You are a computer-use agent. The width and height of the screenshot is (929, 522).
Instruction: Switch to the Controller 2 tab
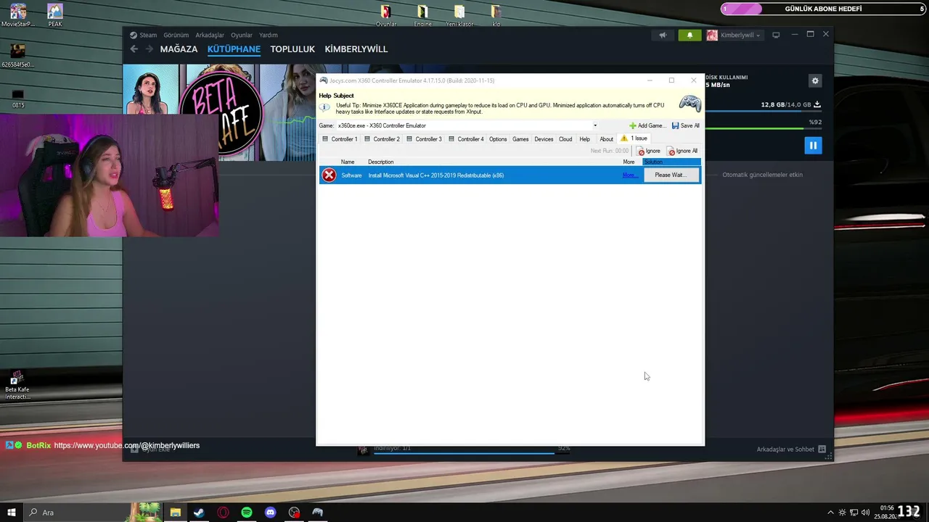click(x=382, y=138)
